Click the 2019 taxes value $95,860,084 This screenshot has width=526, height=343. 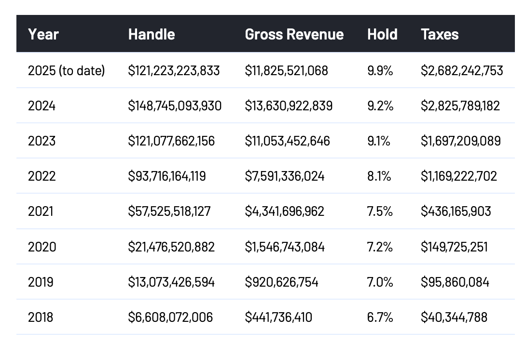tap(455, 282)
